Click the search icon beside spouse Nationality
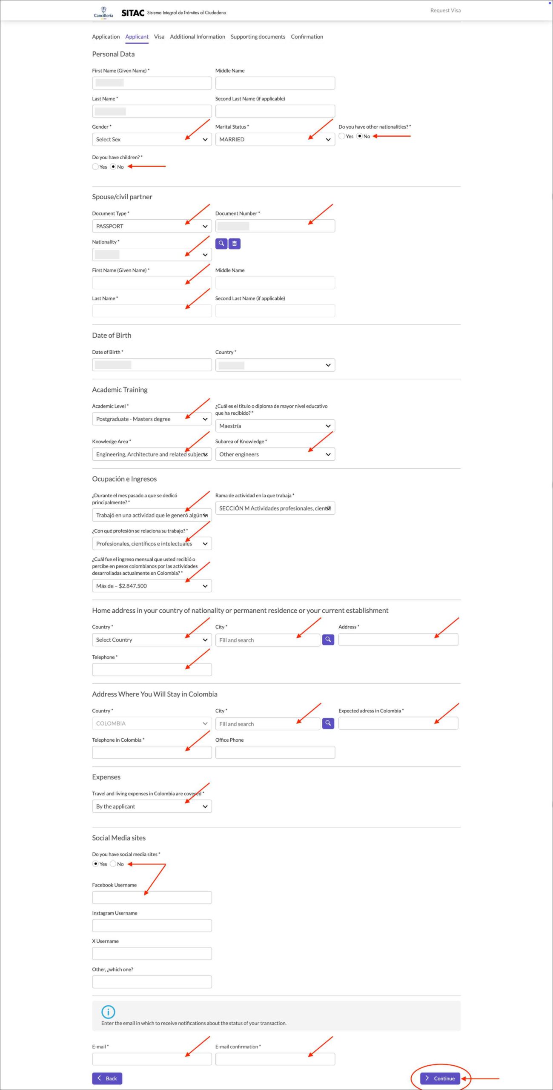 [222, 244]
